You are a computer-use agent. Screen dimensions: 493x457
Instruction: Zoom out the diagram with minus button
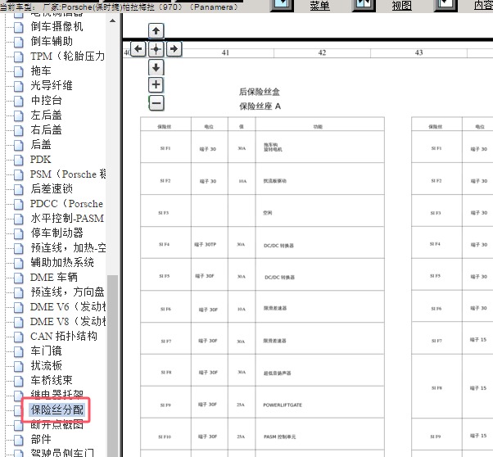pyautogui.click(x=156, y=103)
